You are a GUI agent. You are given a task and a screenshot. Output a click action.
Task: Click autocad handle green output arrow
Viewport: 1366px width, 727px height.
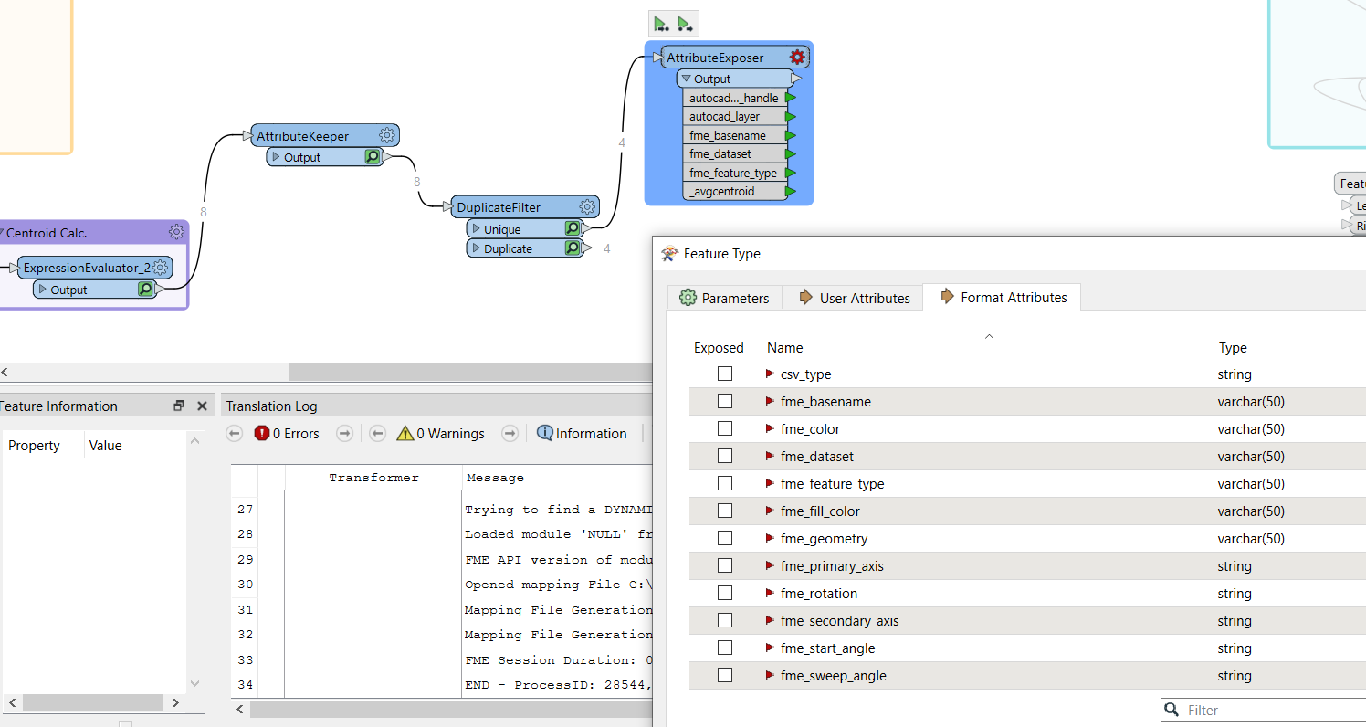(791, 98)
